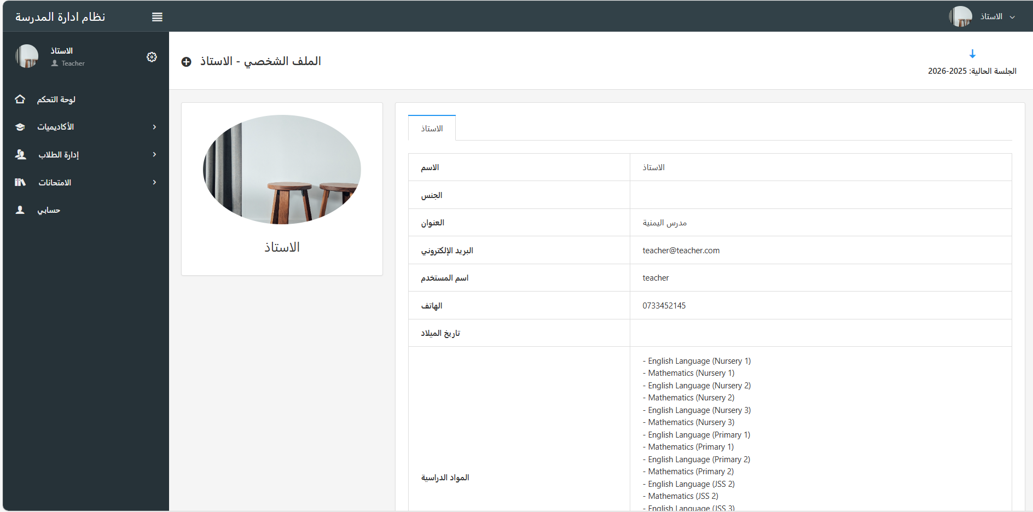The height and width of the screenshot is (512, 1033).
Task: Click the الاسم row label
Action: click(x=430, y=167)
